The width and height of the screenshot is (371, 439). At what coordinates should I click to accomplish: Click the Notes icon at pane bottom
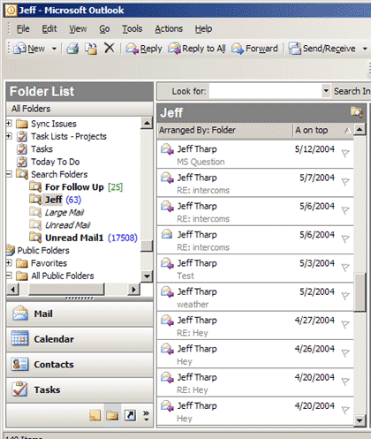pyautogui.click(x=95, y=415)
